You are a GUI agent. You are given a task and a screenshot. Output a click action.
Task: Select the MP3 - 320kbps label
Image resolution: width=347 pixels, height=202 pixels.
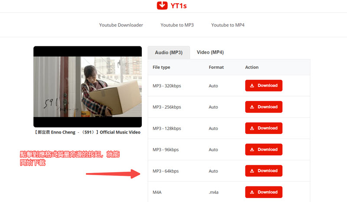pyautogui.click(x=167, y=86)
